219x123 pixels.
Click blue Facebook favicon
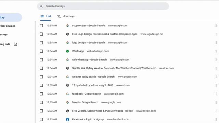click(x=67, y=119)
